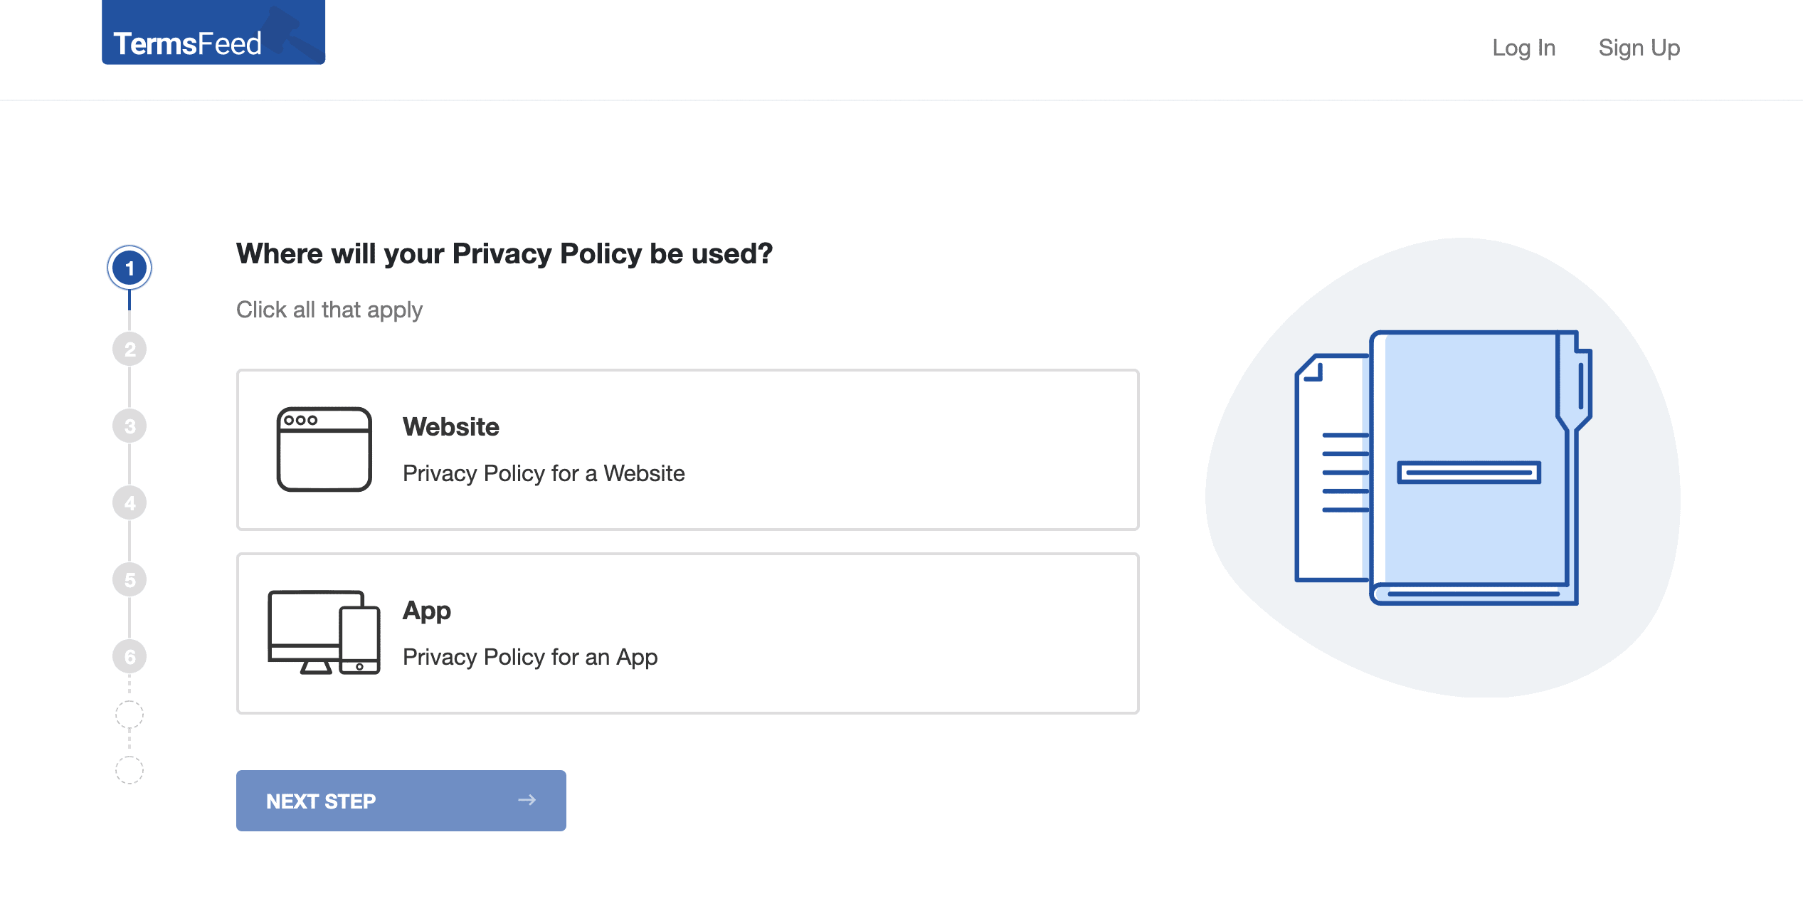Toggle "Privacy Policy for a Website" choice
Image resolution: width=1803 pixels, height=921 pixels.
click(544, 473)
